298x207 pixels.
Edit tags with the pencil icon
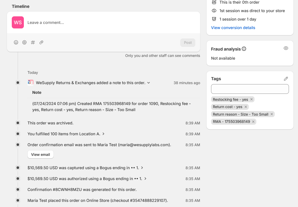click(x=286, y=79)
